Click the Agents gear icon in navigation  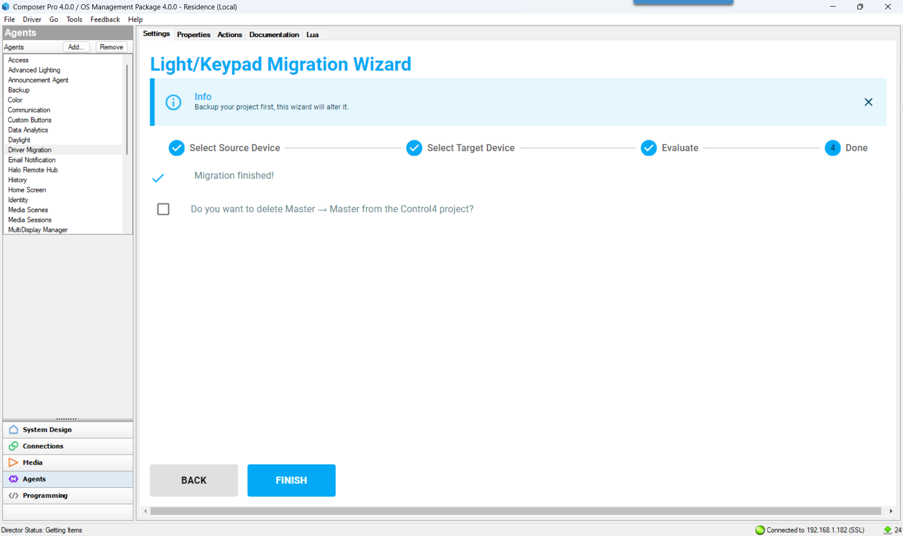pos(14,479)
